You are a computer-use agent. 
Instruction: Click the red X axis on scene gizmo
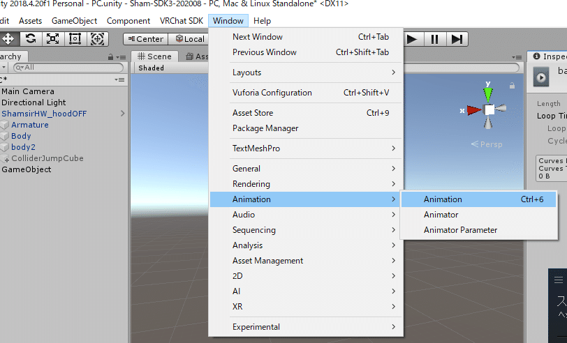pos(473,110)
